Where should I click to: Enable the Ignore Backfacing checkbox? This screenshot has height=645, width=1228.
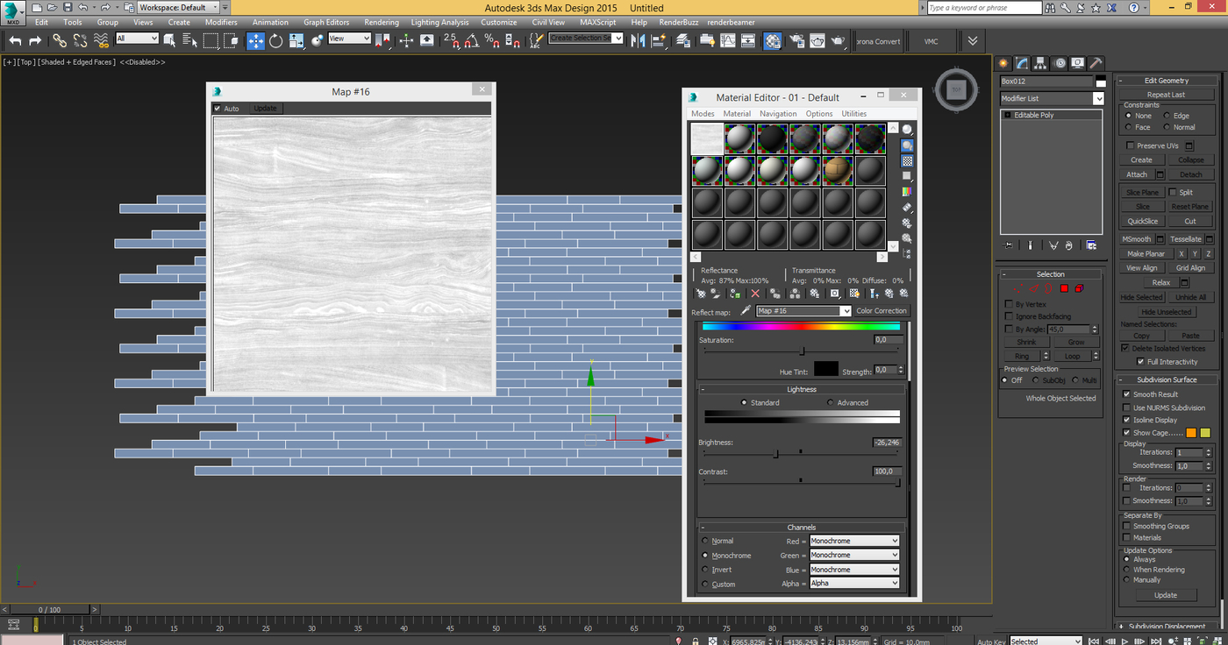click(x=1009, y=316)
